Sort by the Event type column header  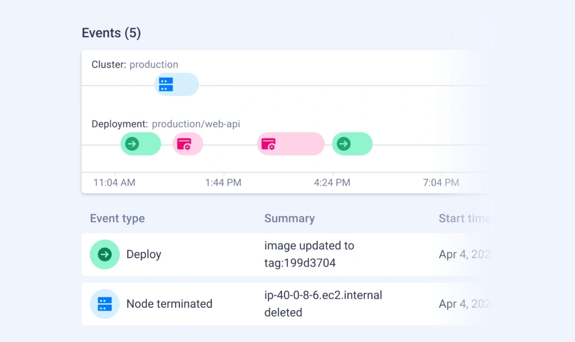[x=117, y=219]
